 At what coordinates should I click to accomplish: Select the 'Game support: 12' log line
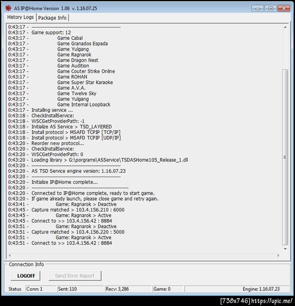pos(39,32)
